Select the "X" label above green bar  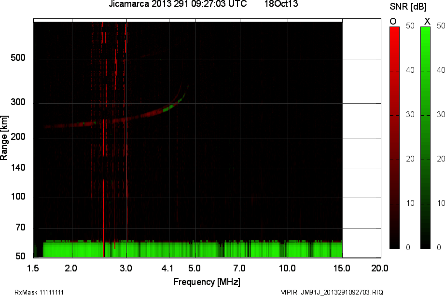pos(427,21)
